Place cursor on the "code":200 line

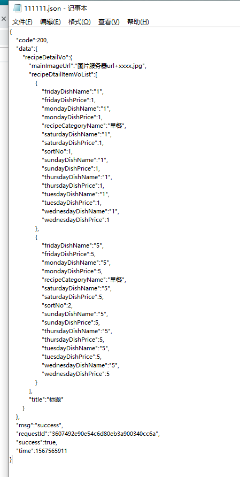32,40
